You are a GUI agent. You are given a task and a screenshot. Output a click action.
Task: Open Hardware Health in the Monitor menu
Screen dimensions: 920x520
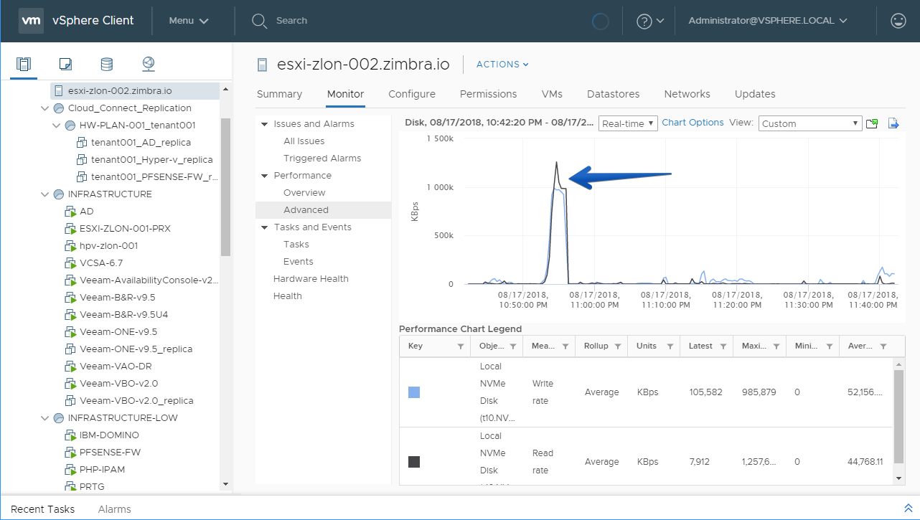tap(311, 279)
